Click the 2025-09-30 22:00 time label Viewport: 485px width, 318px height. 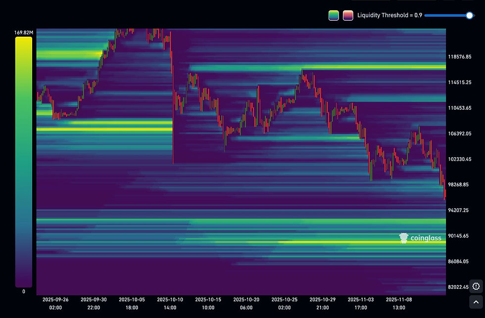[x=94, y=304]
